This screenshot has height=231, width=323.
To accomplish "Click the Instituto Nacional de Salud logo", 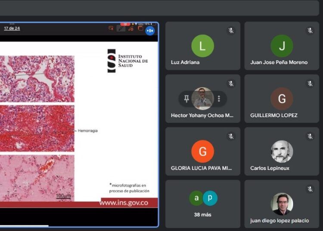I will [128, 61].
